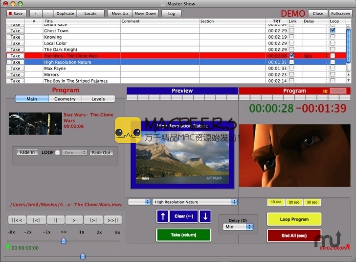Open the High Resolution Nature preview dropdown
The width and height of the screenshot is (356, 262).
click(195, 202)
